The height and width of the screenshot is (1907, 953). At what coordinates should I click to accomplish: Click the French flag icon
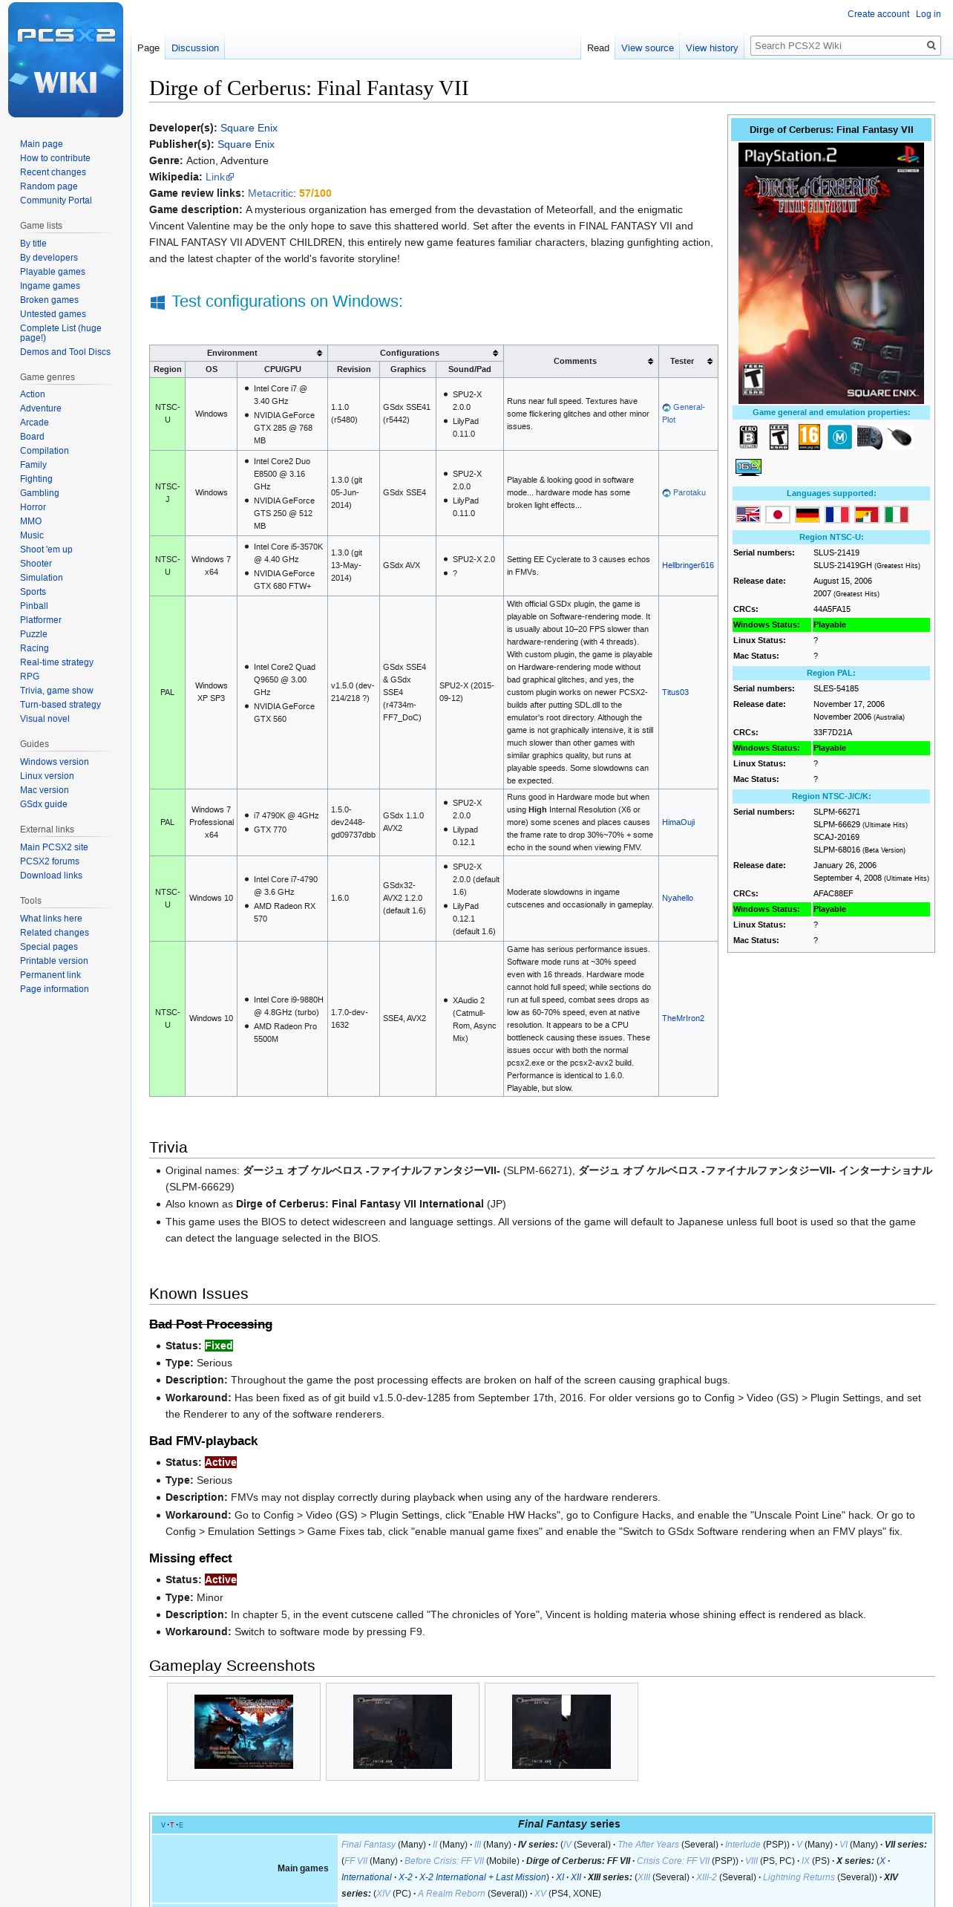[x=837, y=514]
